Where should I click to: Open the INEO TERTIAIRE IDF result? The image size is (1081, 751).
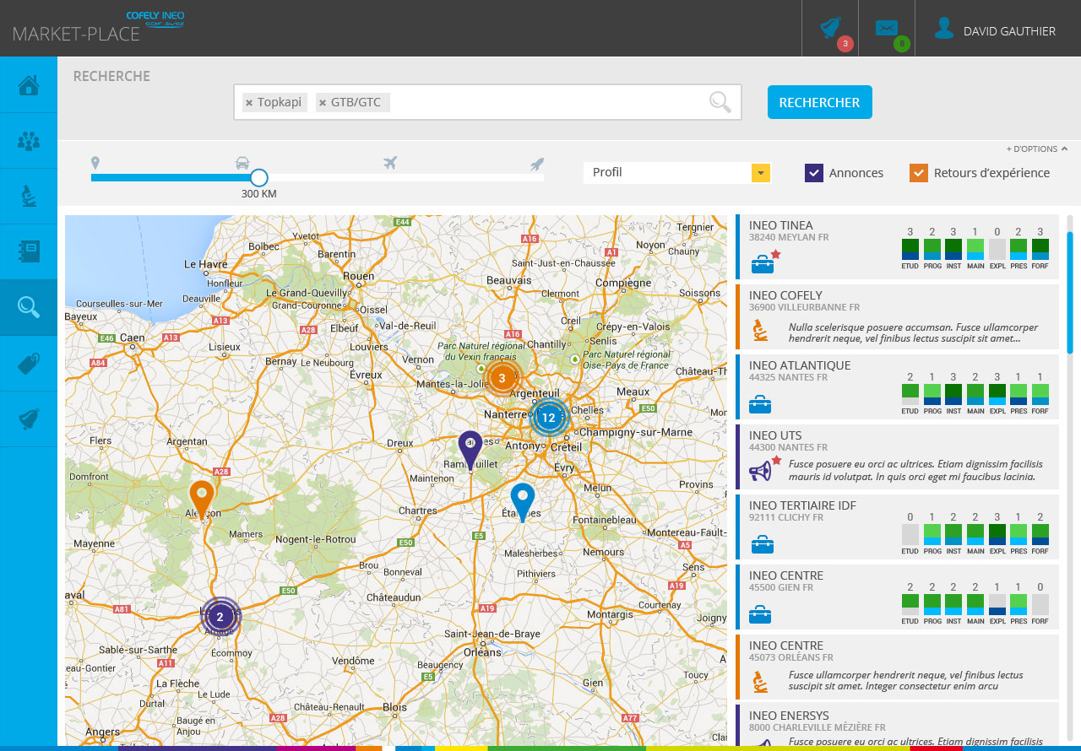tap(897, 527)
